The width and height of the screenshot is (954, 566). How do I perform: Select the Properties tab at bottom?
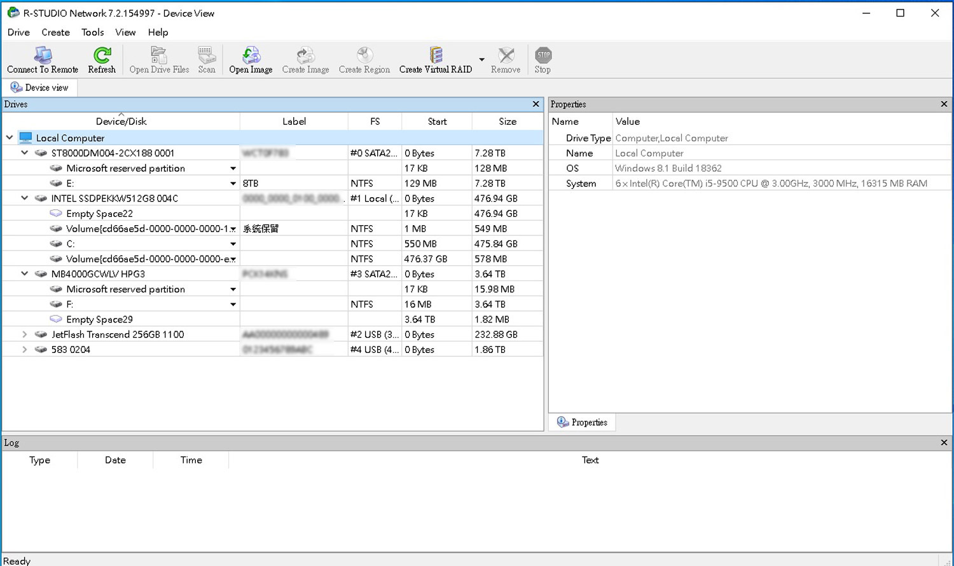click(582, 422)
